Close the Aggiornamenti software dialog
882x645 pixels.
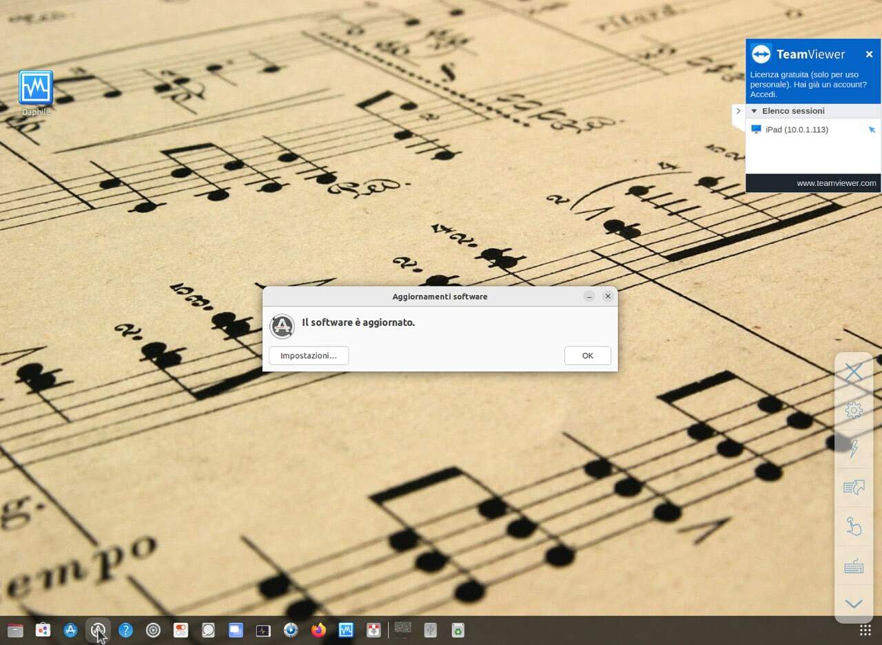pos(608,296)
